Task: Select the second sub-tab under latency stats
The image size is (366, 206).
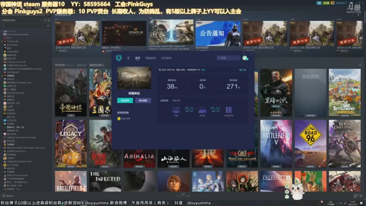Action: click(176, 100)
